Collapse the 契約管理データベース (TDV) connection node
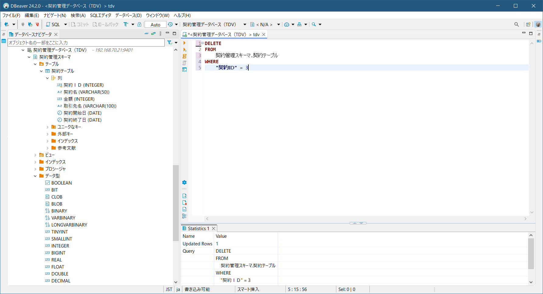This screenshot has width=543, height=294. [x=23, y=50]
